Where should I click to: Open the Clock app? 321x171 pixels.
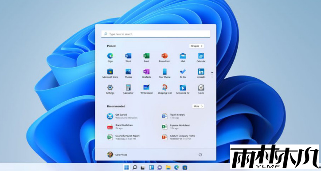click(201, 89)
